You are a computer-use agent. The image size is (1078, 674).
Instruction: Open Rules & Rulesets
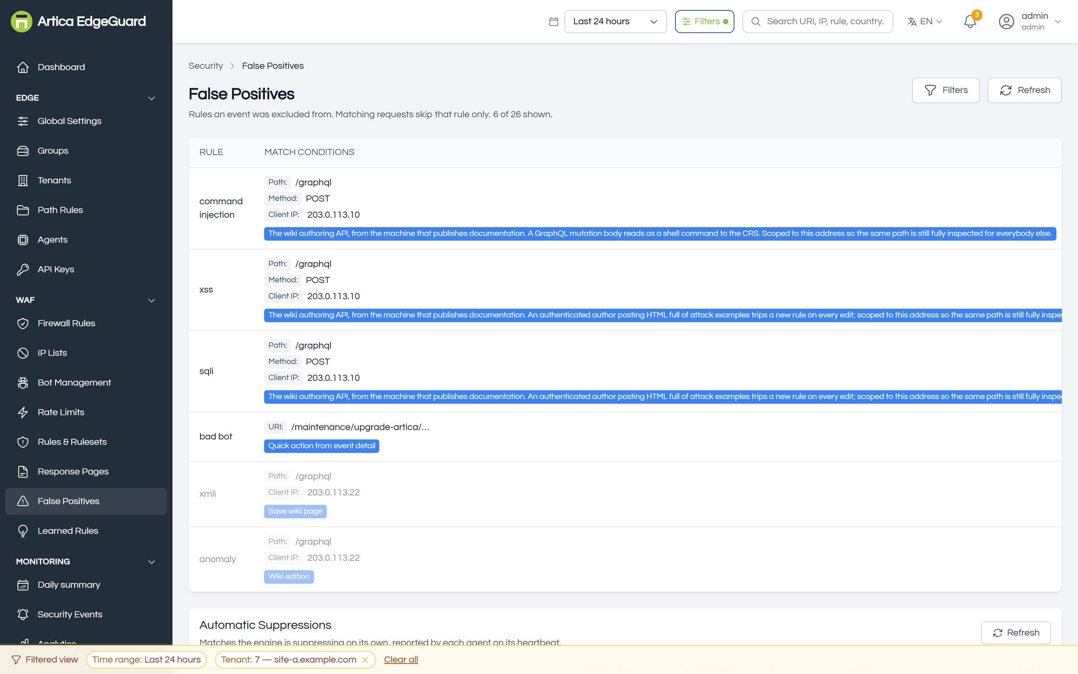[x=86, y=442]
